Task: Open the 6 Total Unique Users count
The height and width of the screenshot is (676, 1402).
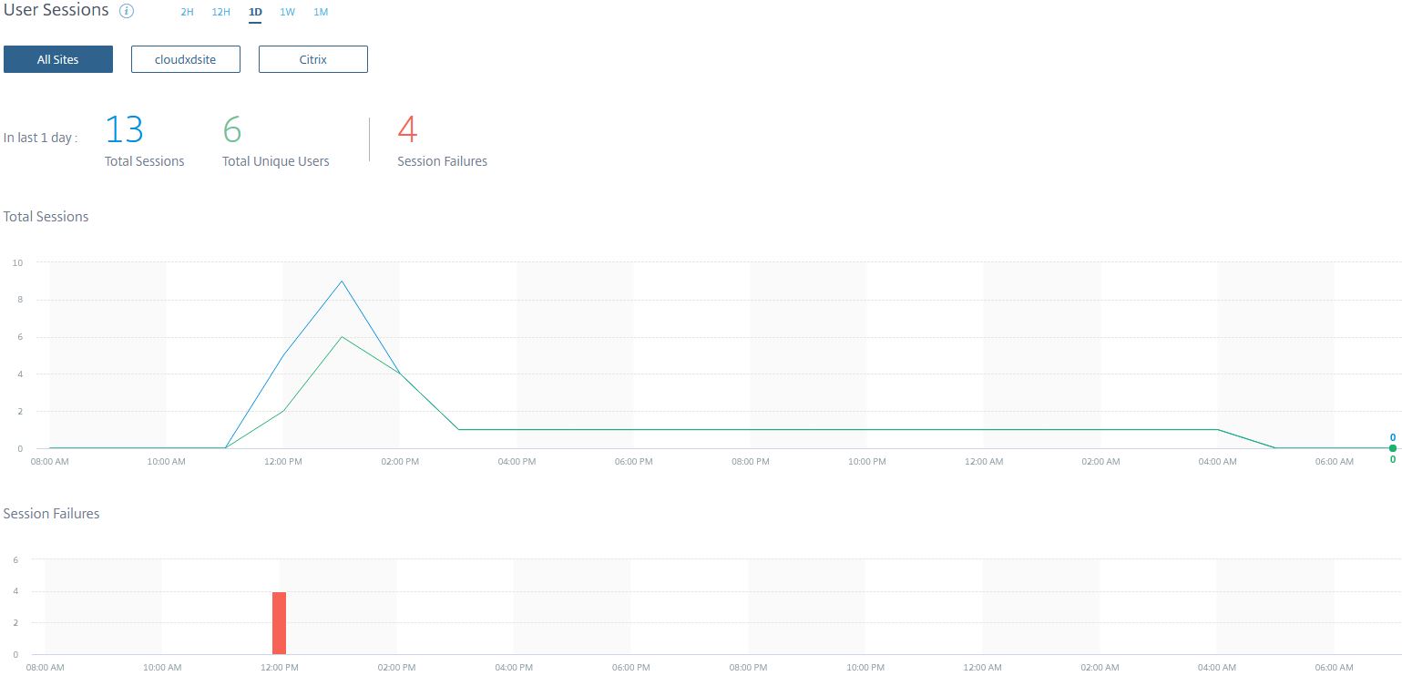Action: pyautogui.click(x=232, y=130)
